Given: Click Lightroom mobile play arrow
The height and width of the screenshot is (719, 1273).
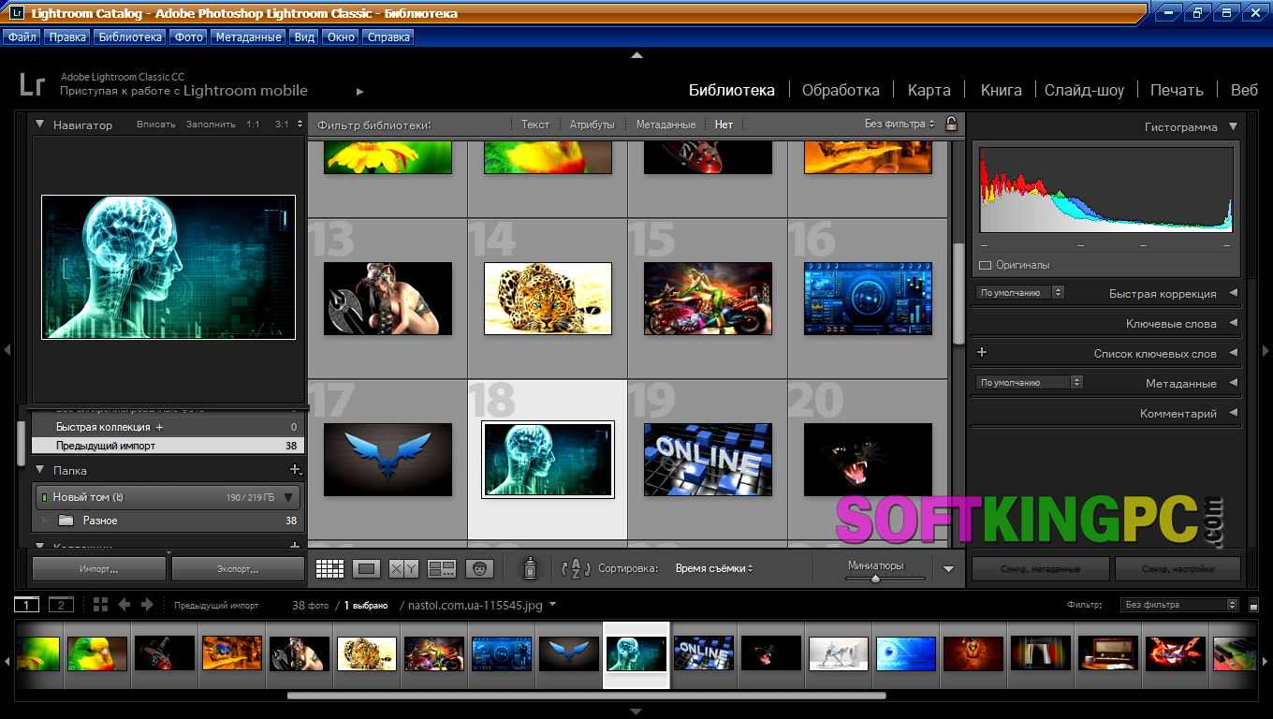Looking at the screenshot, I should click(359, 92).
